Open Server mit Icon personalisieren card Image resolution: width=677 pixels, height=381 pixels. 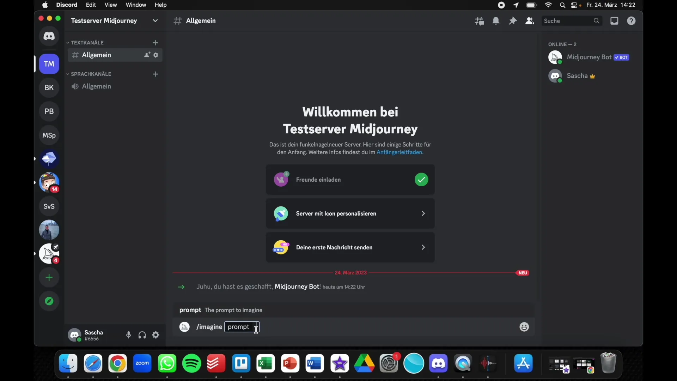click(350, 213)
